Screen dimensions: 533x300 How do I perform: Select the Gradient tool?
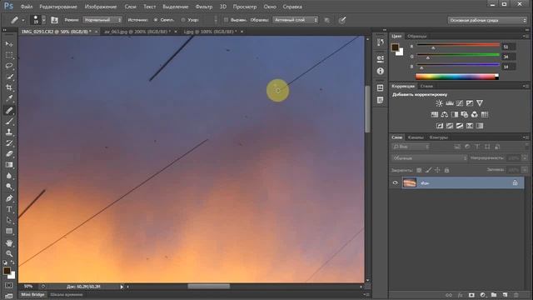[9, 165]
